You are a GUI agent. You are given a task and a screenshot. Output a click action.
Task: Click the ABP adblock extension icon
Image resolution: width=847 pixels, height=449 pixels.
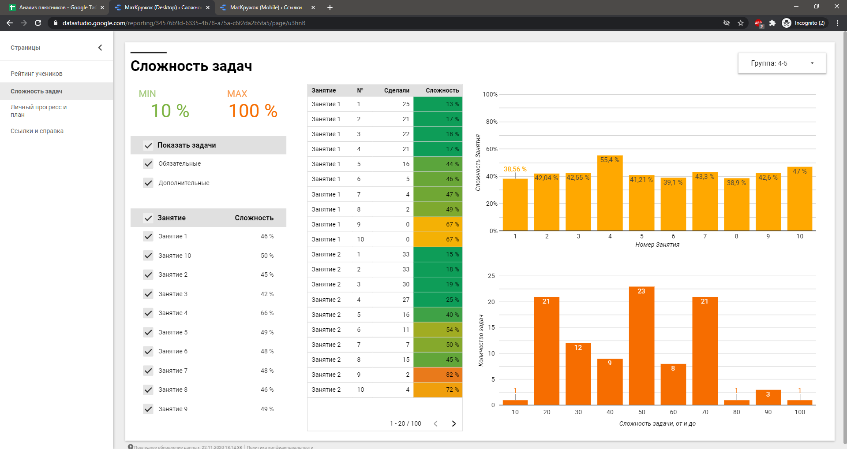pyautogui.click(x=758, y=23)
